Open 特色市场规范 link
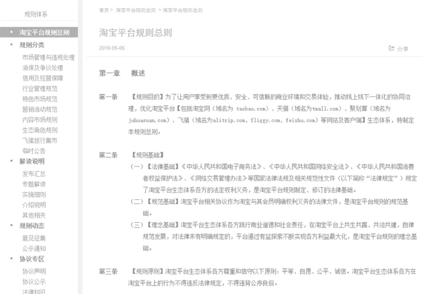Image resolution: width=423 pixels, height=294 pixels. point(40,99)
